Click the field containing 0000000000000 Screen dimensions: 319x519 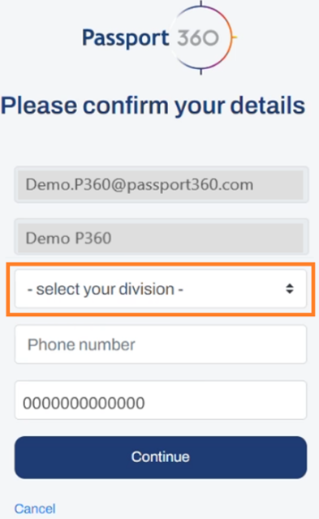coord(161,400)
